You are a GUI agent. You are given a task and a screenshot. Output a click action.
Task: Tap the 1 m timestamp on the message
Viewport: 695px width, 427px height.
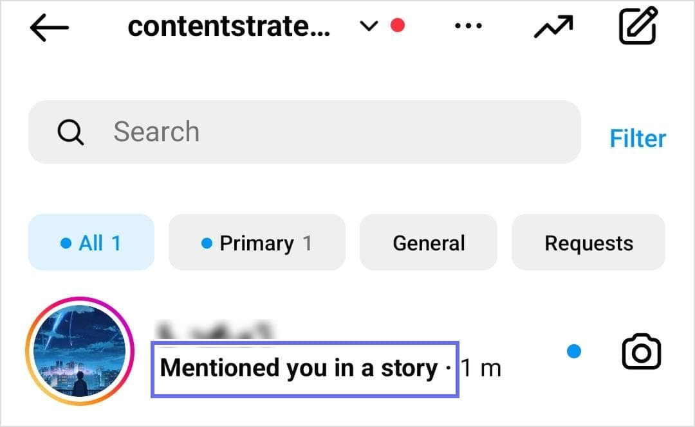tap(481, 368)
